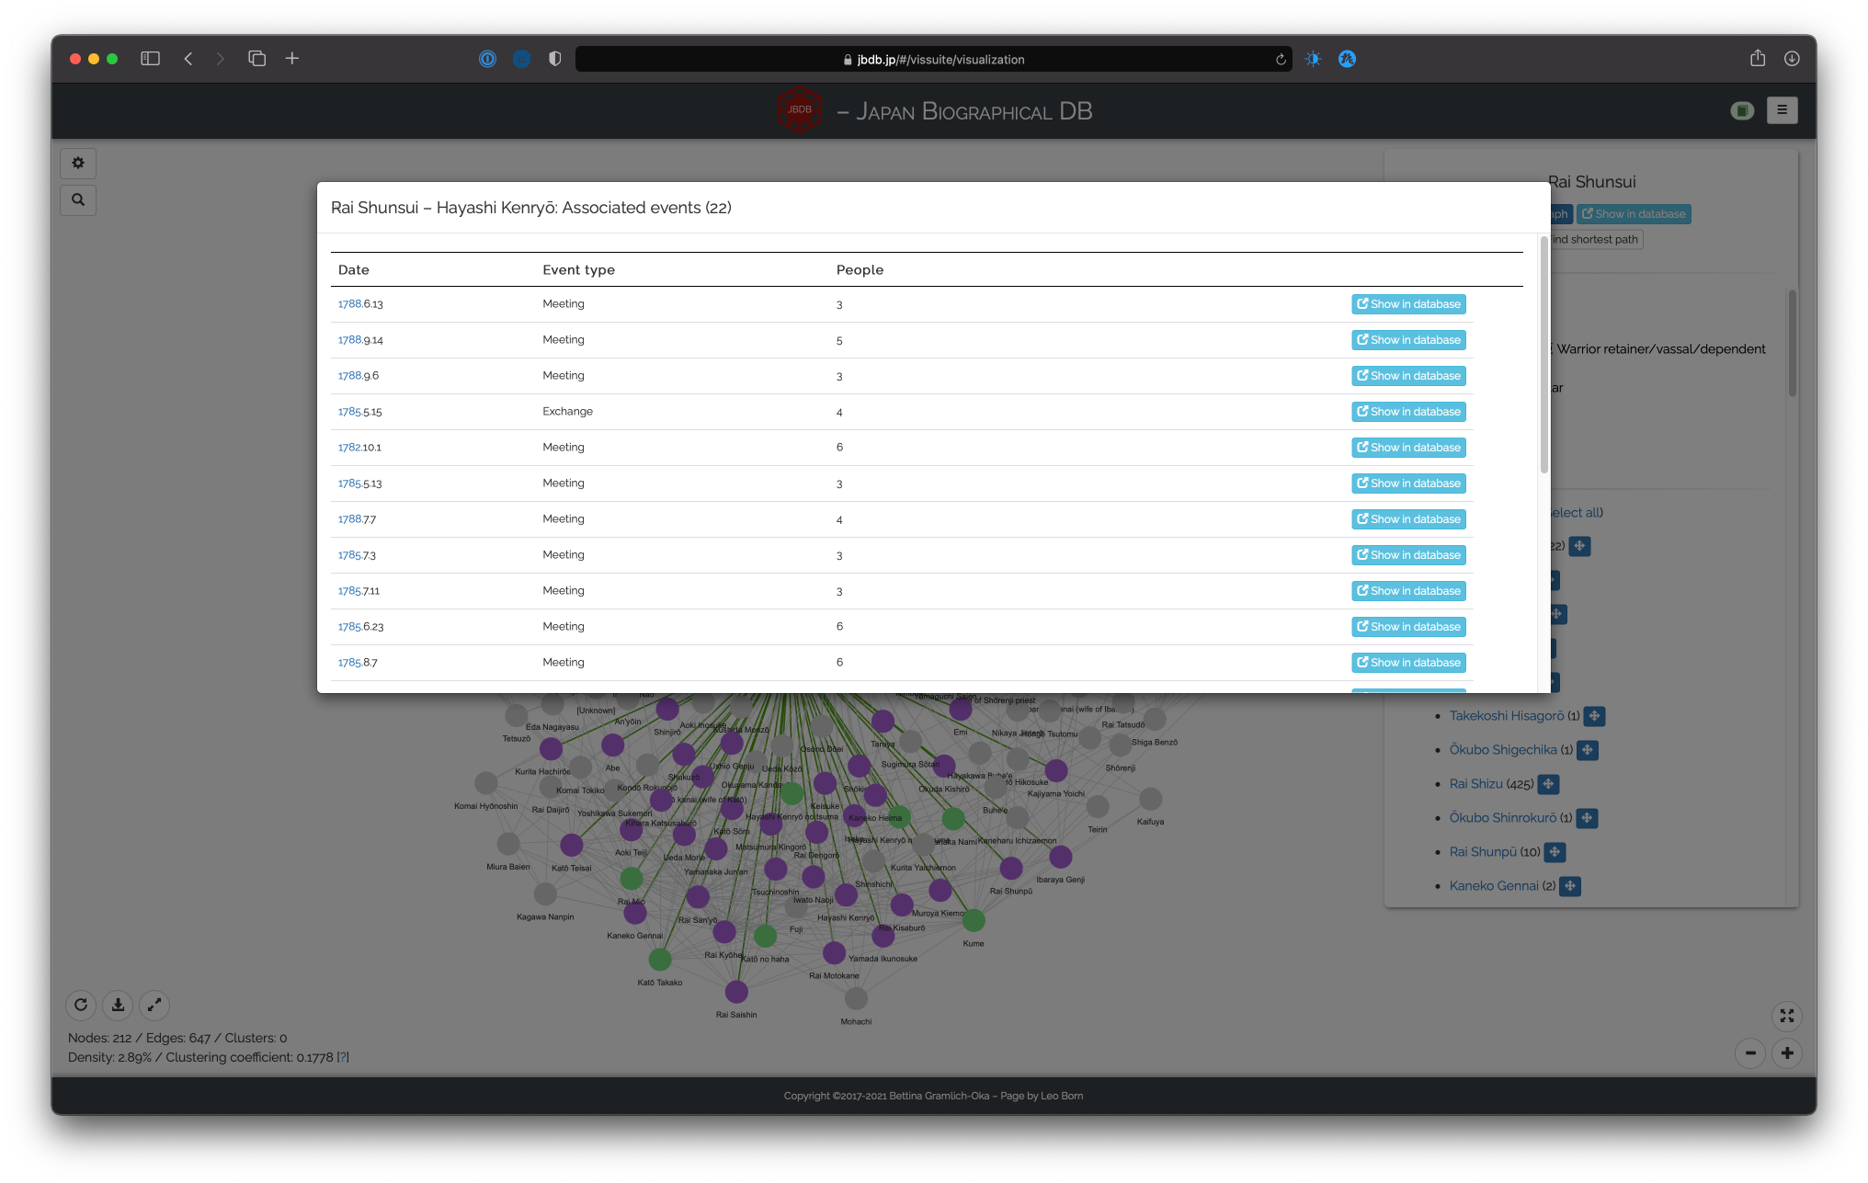Click the modal's vertical scrollbar
This screenshot has width=1868, height=1183.
1544,354
